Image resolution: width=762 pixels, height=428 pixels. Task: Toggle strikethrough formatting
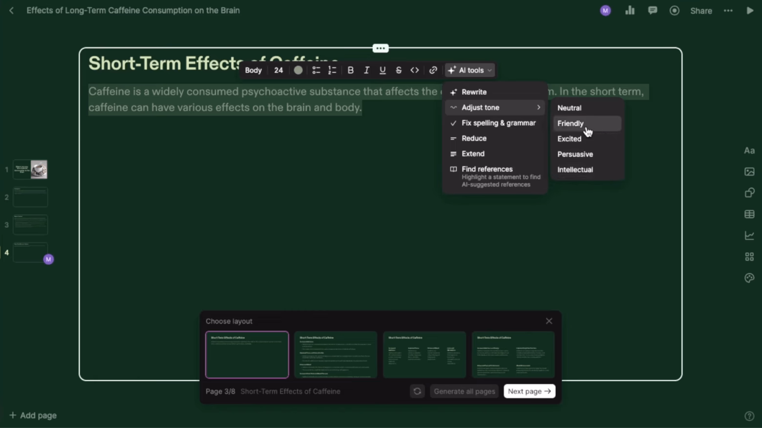coord(399,70)
